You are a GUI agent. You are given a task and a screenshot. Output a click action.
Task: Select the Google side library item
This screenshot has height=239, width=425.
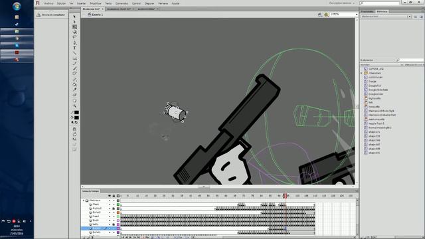[376, 94]
